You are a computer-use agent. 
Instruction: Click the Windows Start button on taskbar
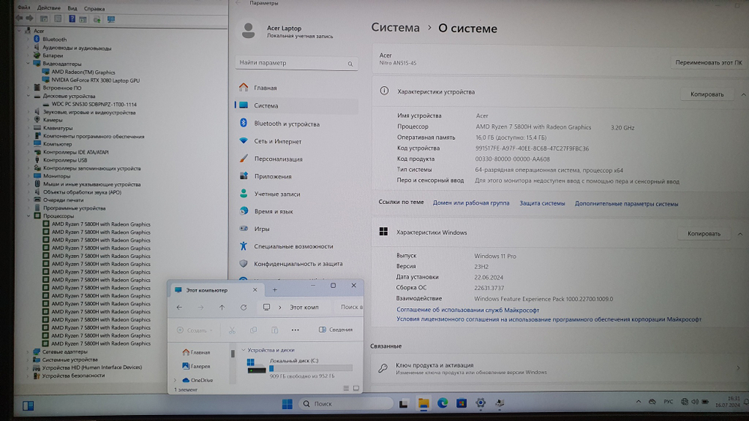point(287,405)
